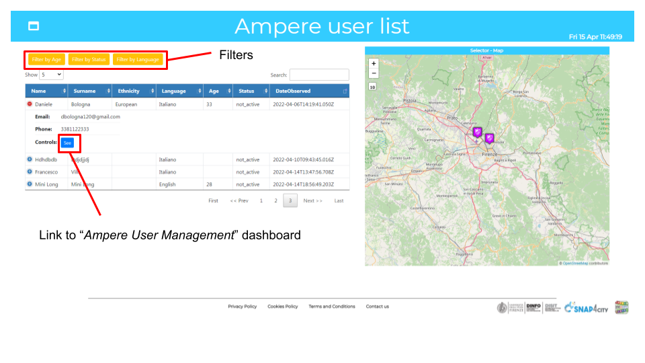This screenshot has height=363, width=645.
Task: Collapse the Daniele row details
Action: (x=30, y=104)
